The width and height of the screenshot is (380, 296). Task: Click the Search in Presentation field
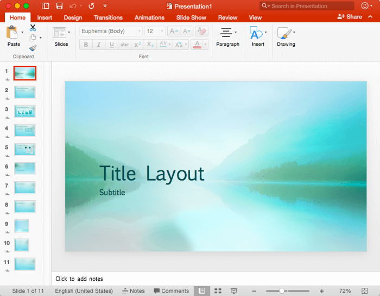306,6
